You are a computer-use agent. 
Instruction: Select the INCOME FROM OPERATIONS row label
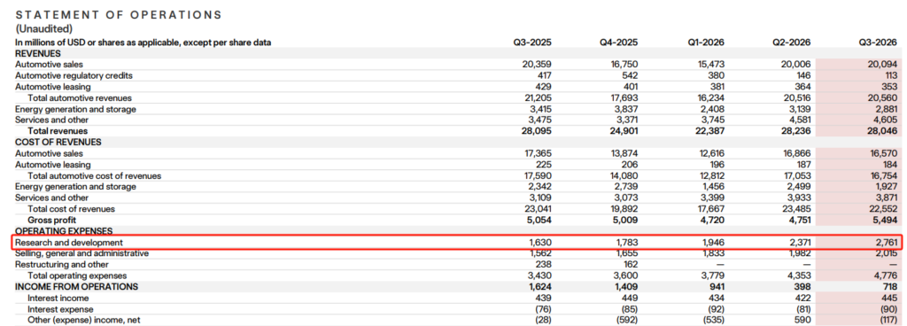76,287
